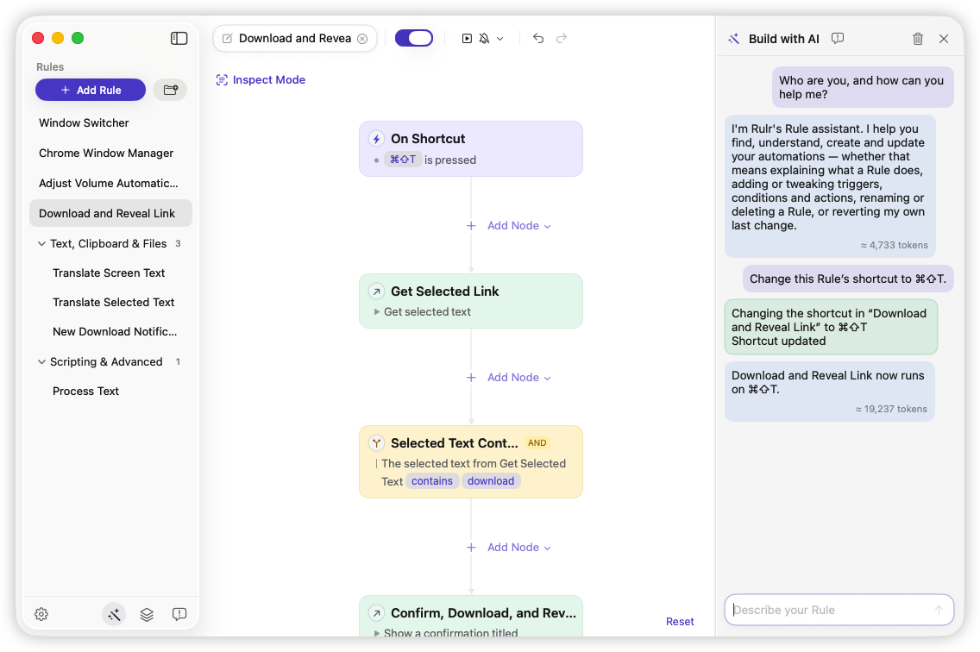The width and height of the screenshot is (980, 652).
Task: Open the dropdown arrow next to bell icon
Action: [x=500, y=39]
